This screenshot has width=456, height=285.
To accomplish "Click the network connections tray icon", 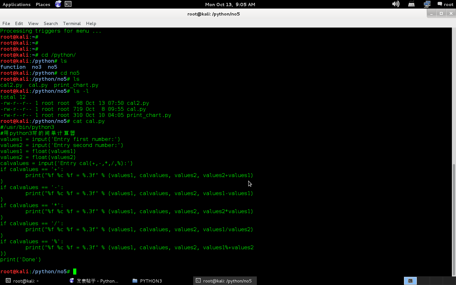I will click(x=427, y=4).
